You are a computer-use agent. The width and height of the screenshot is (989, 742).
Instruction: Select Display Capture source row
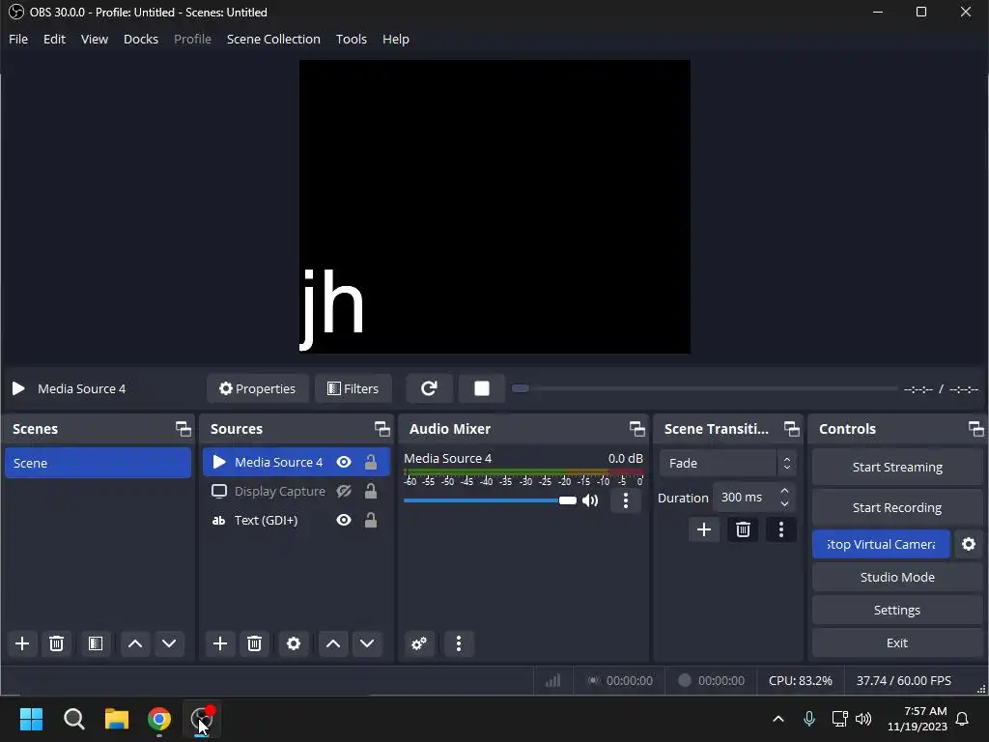point(296,491)
